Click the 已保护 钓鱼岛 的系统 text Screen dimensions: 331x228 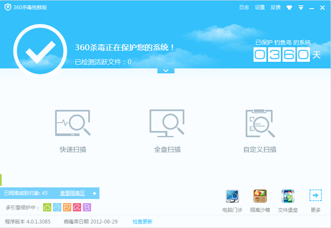click(x=283, y=42)
